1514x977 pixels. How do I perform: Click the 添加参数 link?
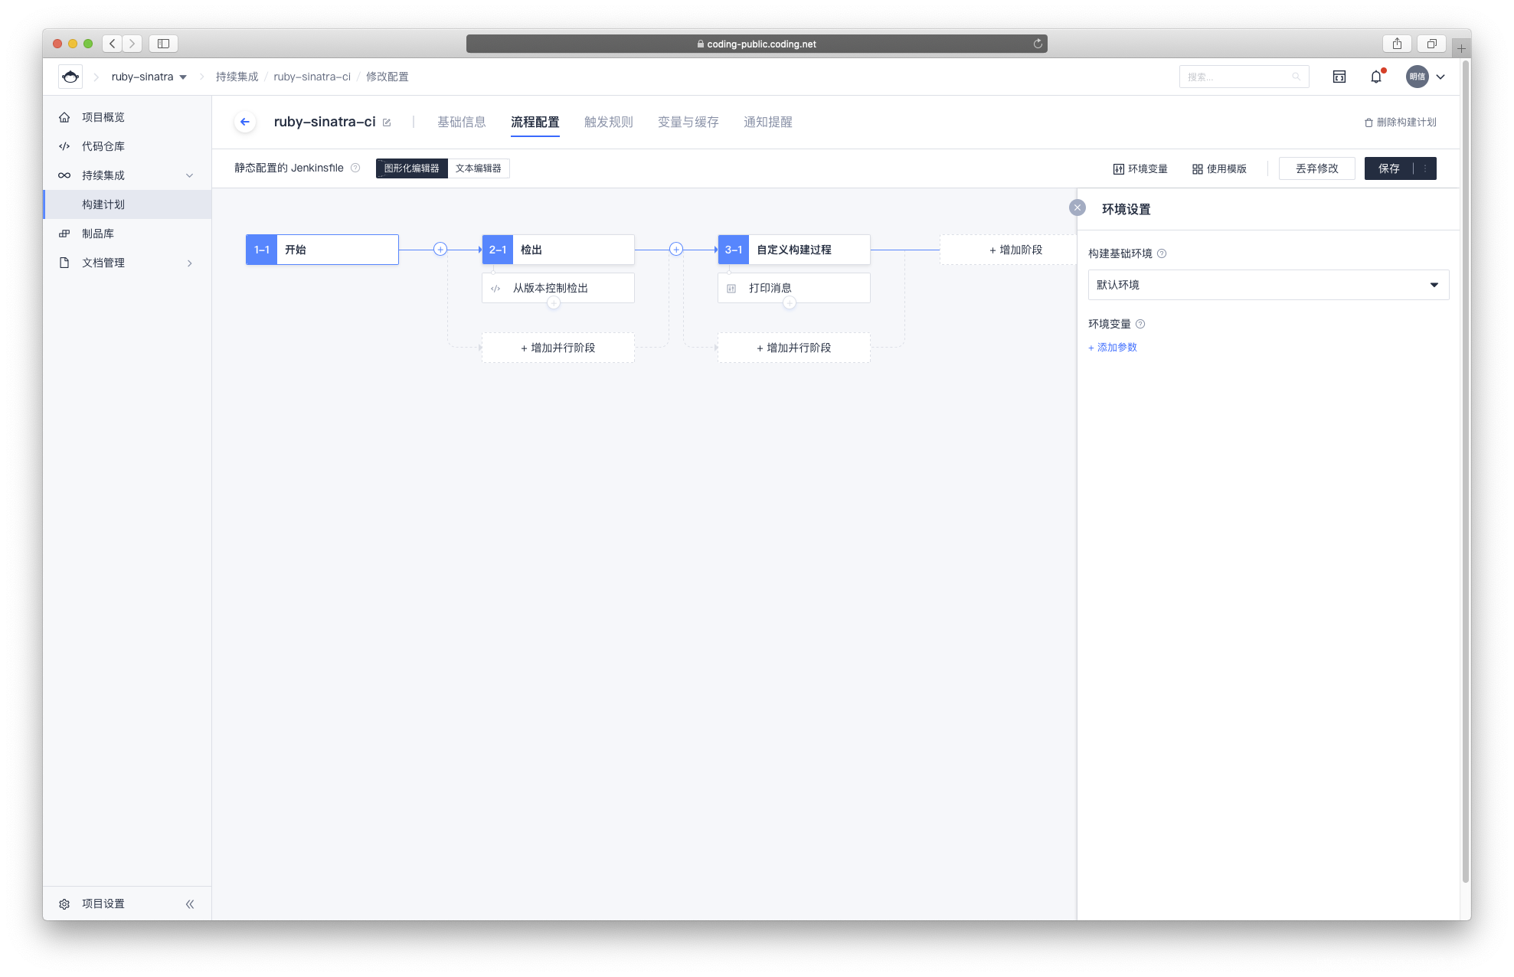[1113, 347]
